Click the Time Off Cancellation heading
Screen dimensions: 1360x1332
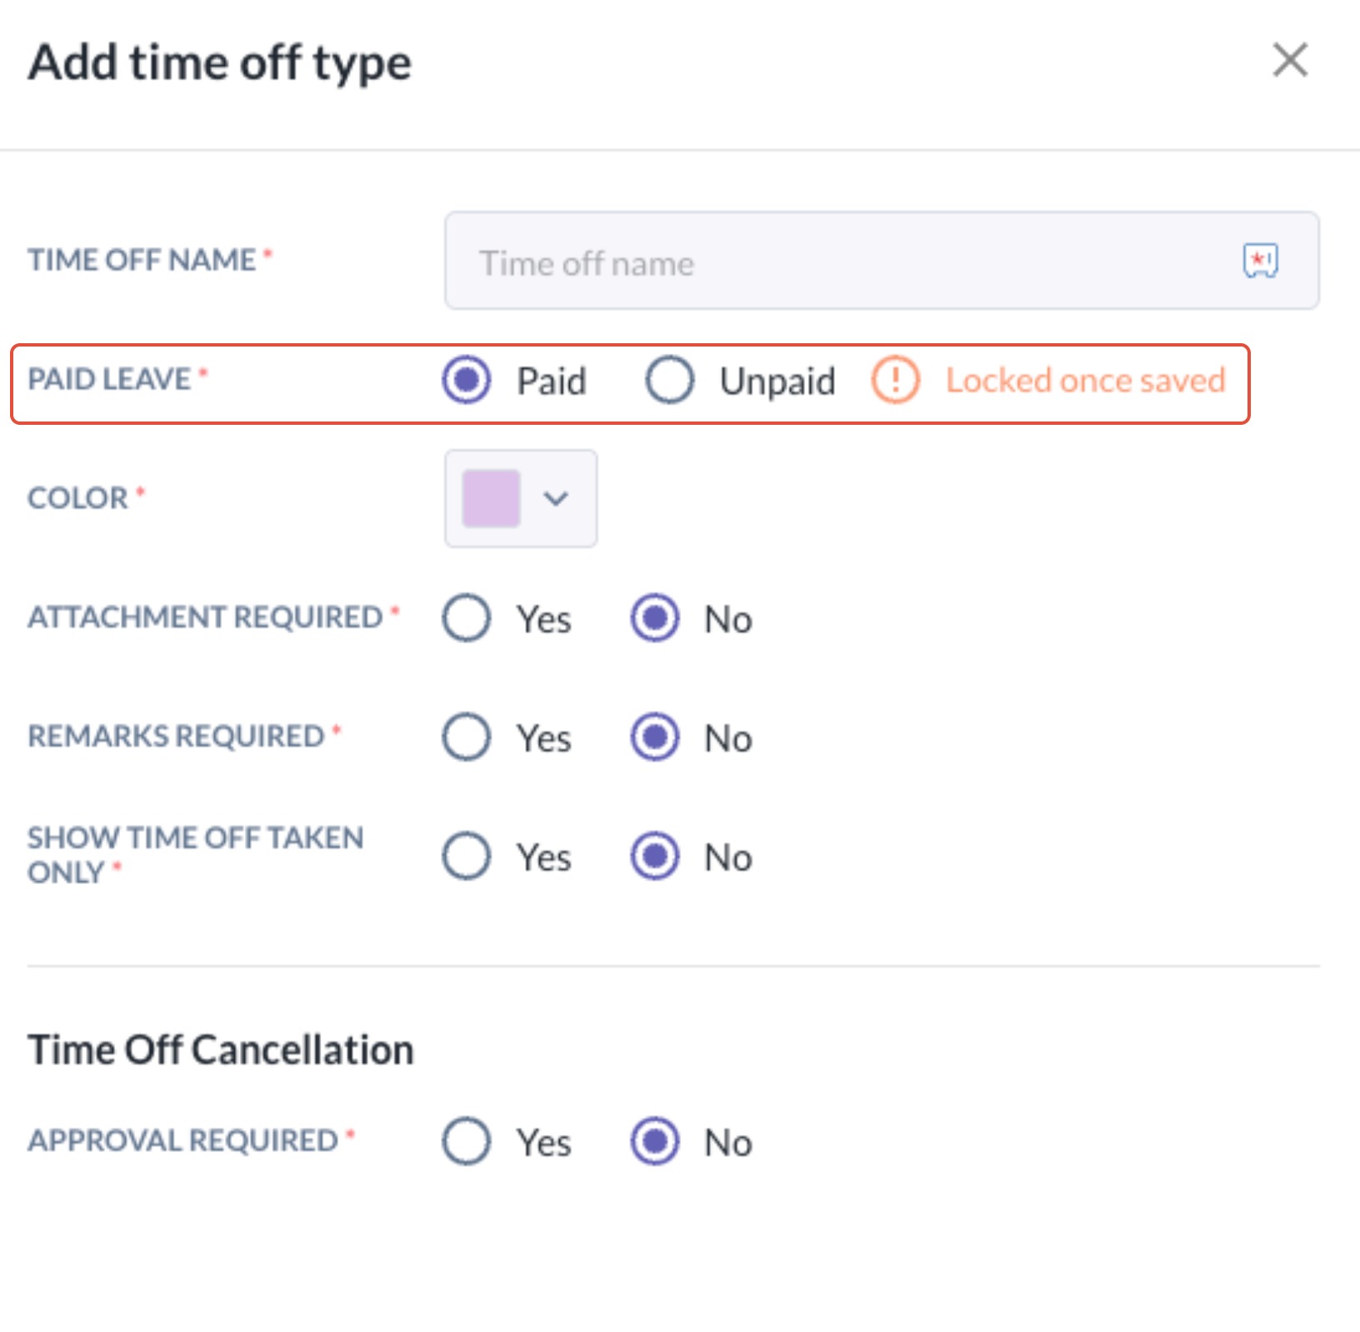[x=221, y=1050]
